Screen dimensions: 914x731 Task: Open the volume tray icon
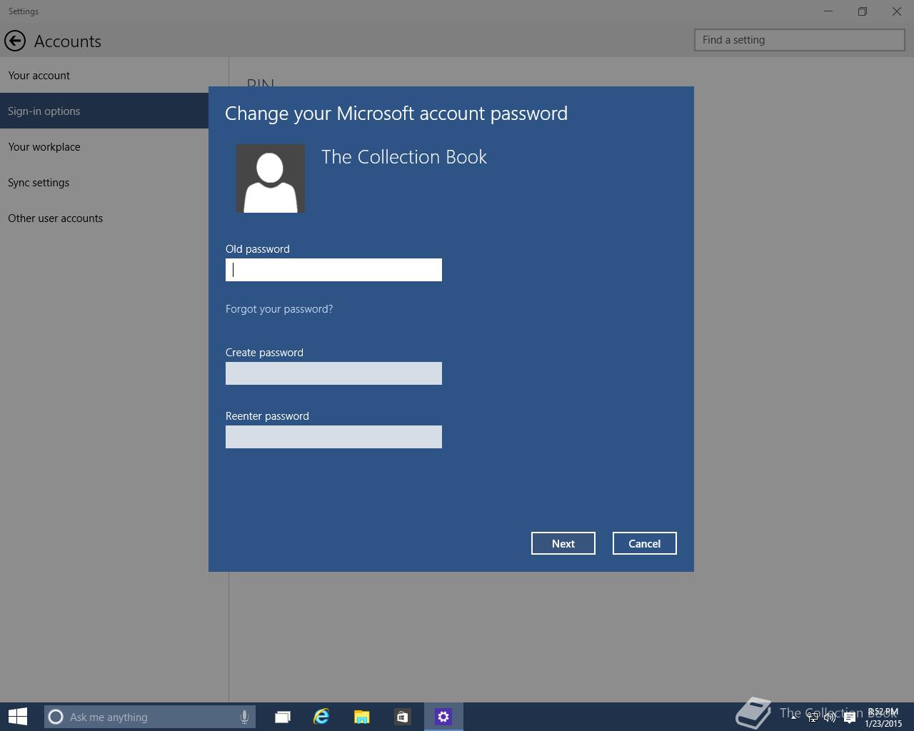tap(830, 717)
